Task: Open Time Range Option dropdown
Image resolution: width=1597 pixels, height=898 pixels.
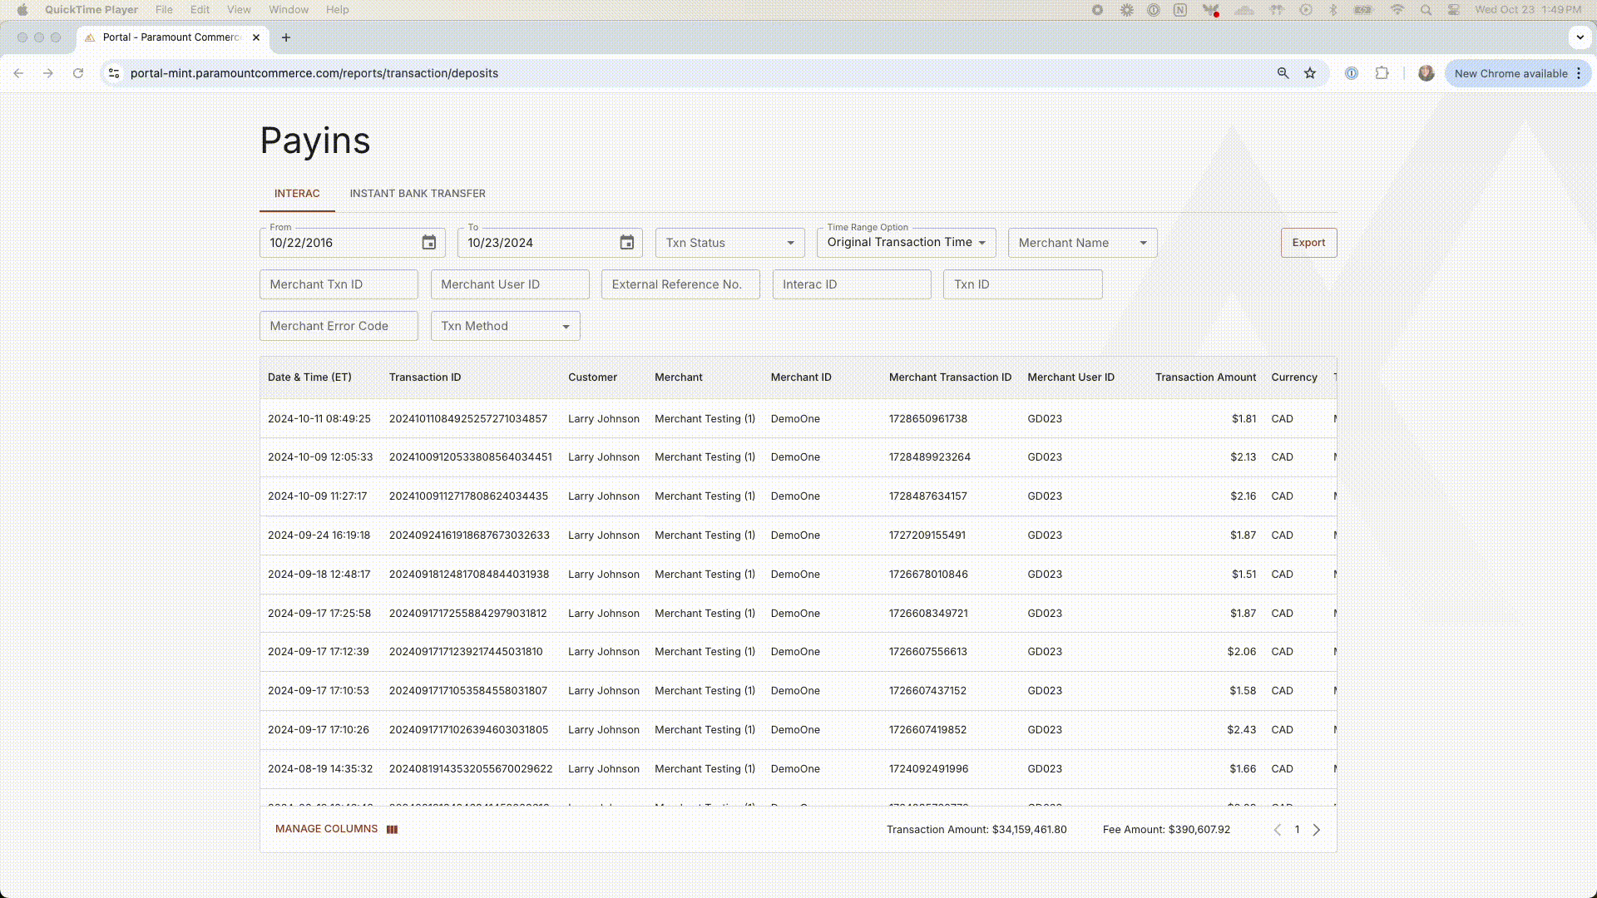Action: (906, 243)
